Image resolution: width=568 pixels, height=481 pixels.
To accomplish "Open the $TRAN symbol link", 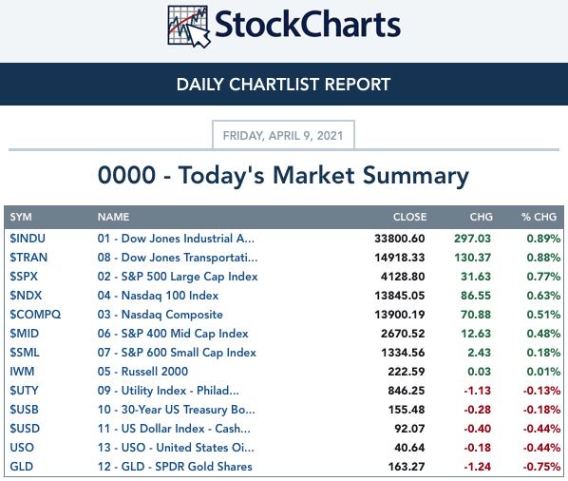I will coord(28,258).
